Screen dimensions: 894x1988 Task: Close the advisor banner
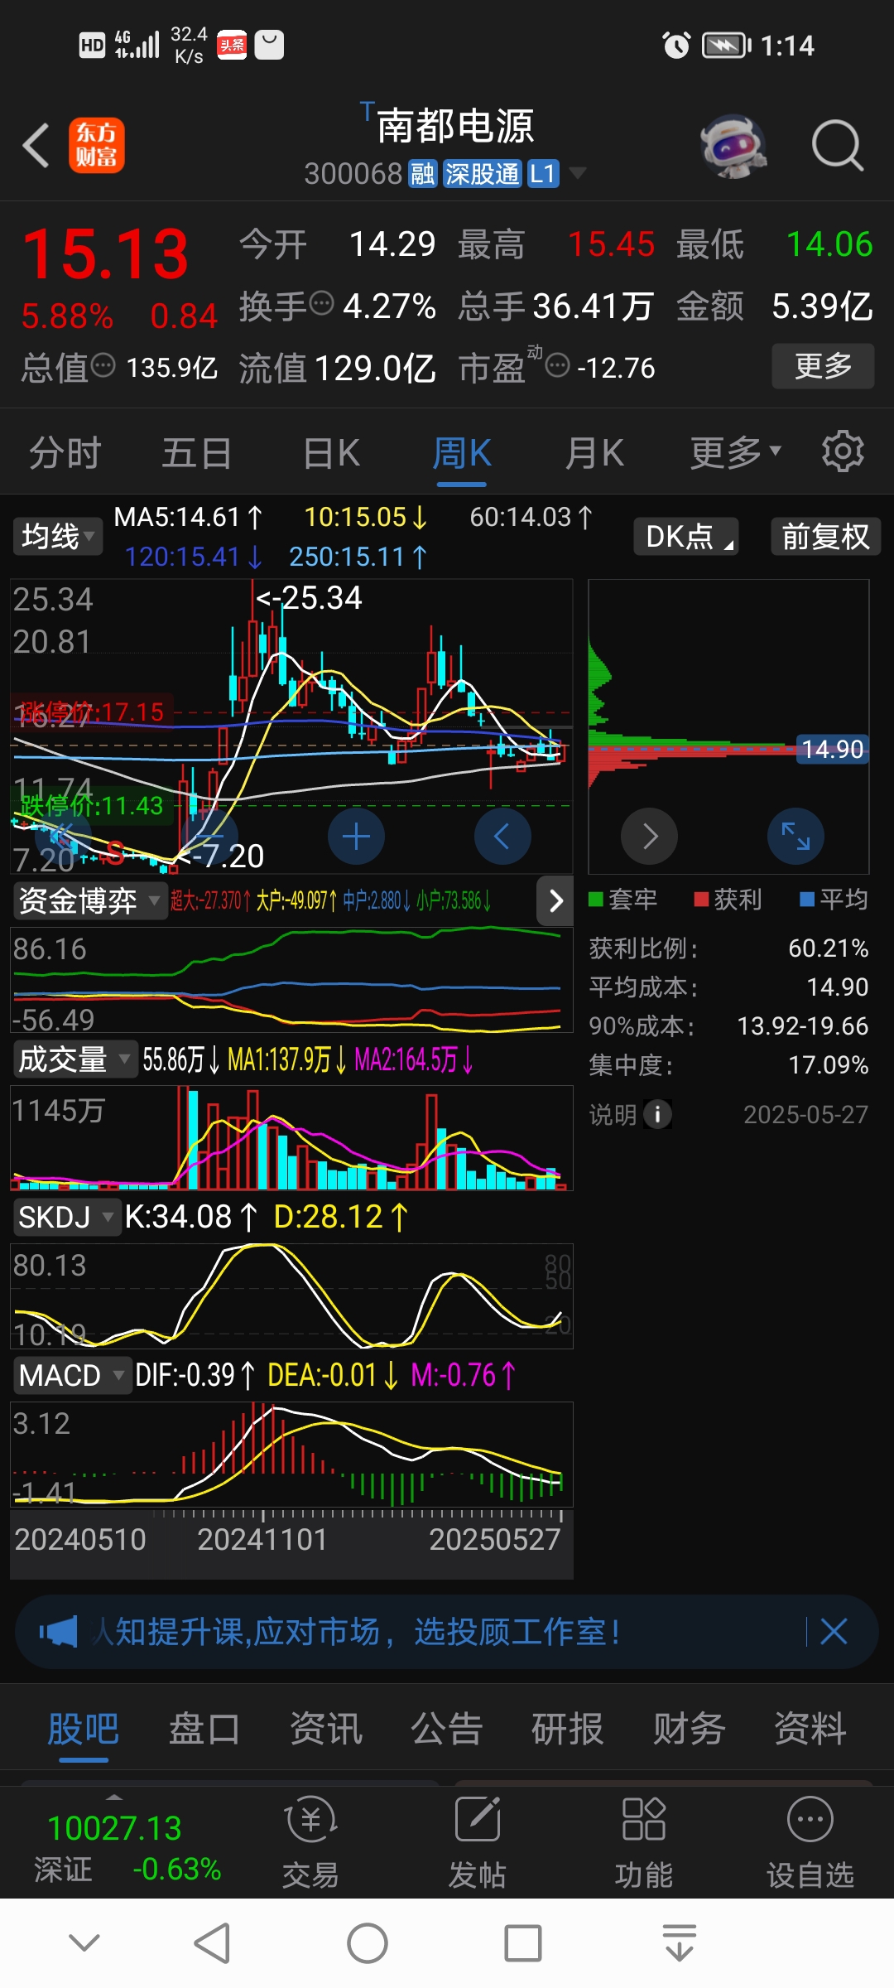[x=834, y=1632]
